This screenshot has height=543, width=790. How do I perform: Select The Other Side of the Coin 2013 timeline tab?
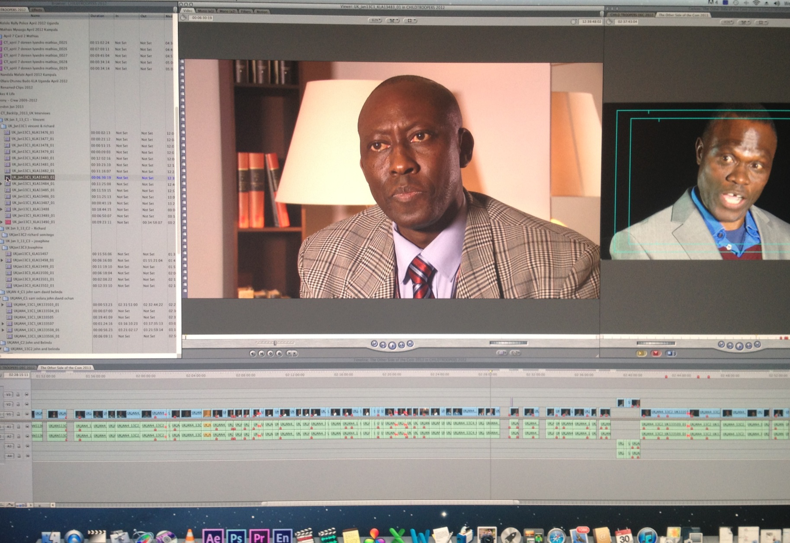pos(66,368)
